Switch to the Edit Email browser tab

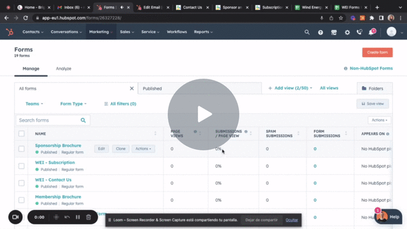tap(153, 8)
